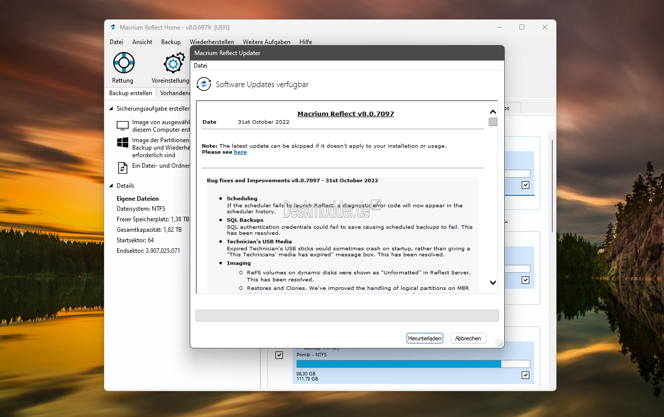Image resolution: width=664 pixels, height=417 pixels.
Task: Open the Weitere Aufgaben menu
Action: point(266,42)
